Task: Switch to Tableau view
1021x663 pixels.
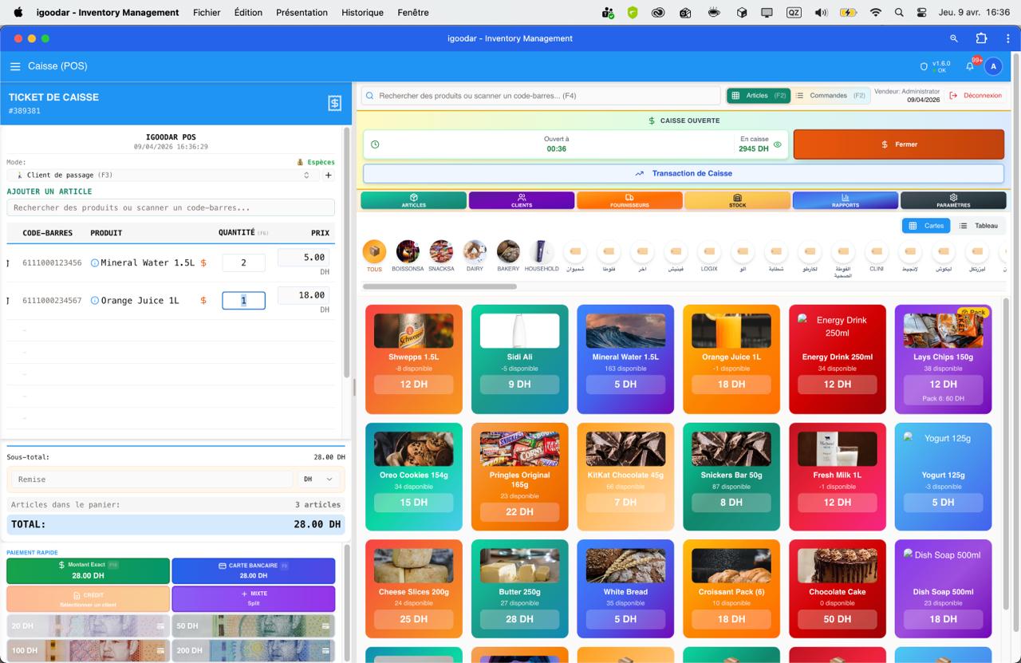Action: [x=978, y=226]
